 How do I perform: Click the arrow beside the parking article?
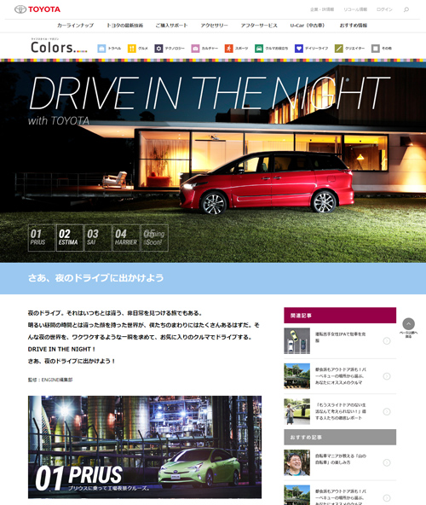click(x=387, y=340)
